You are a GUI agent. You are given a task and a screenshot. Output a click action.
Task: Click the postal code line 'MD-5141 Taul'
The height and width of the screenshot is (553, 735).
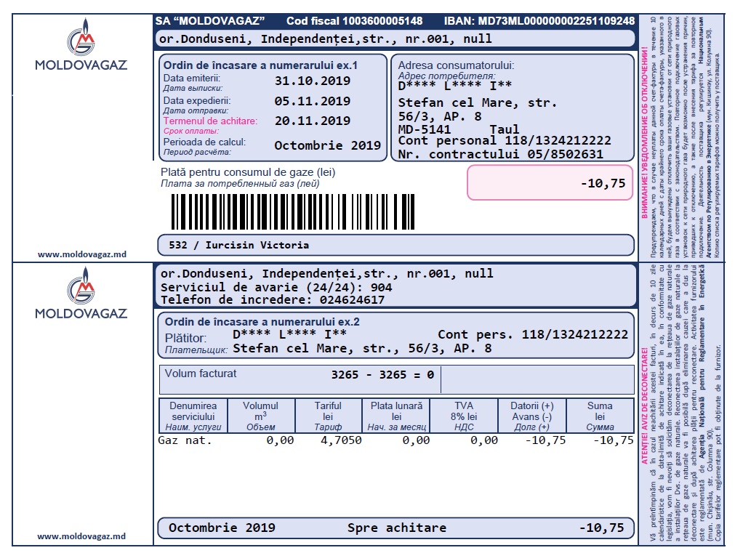click(x=459, y=129)
